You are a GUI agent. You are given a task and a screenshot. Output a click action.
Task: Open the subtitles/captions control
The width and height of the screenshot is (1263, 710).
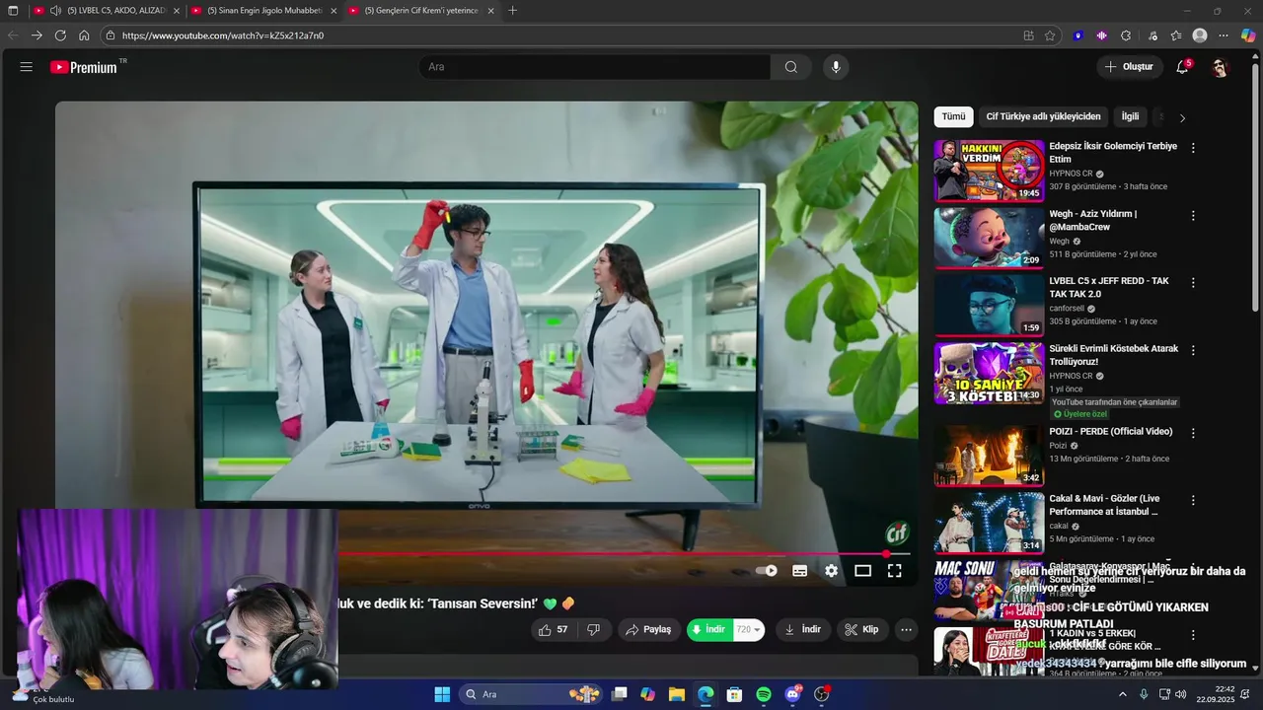pos(800,570)
